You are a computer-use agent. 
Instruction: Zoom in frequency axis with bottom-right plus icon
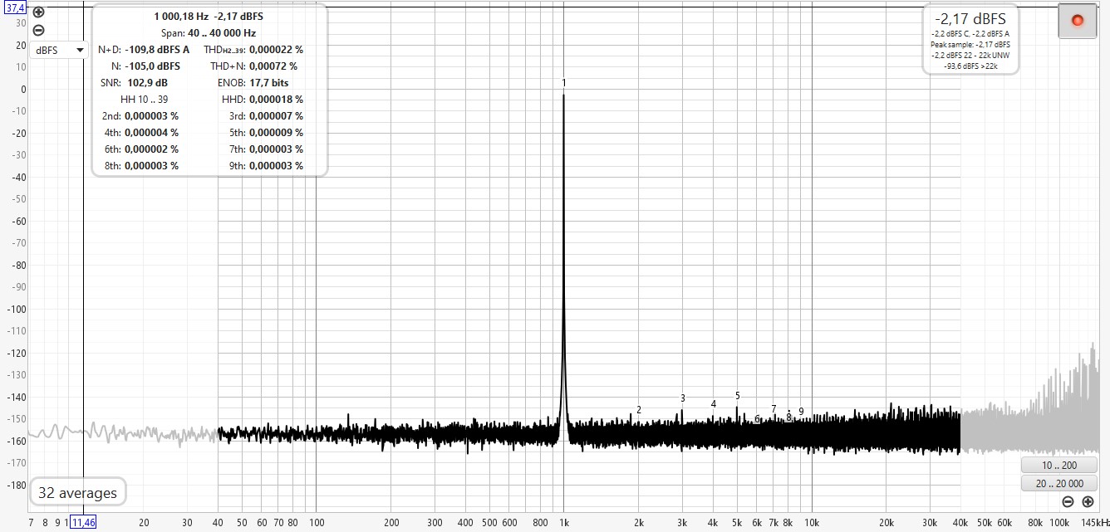tap(1088, 501)
